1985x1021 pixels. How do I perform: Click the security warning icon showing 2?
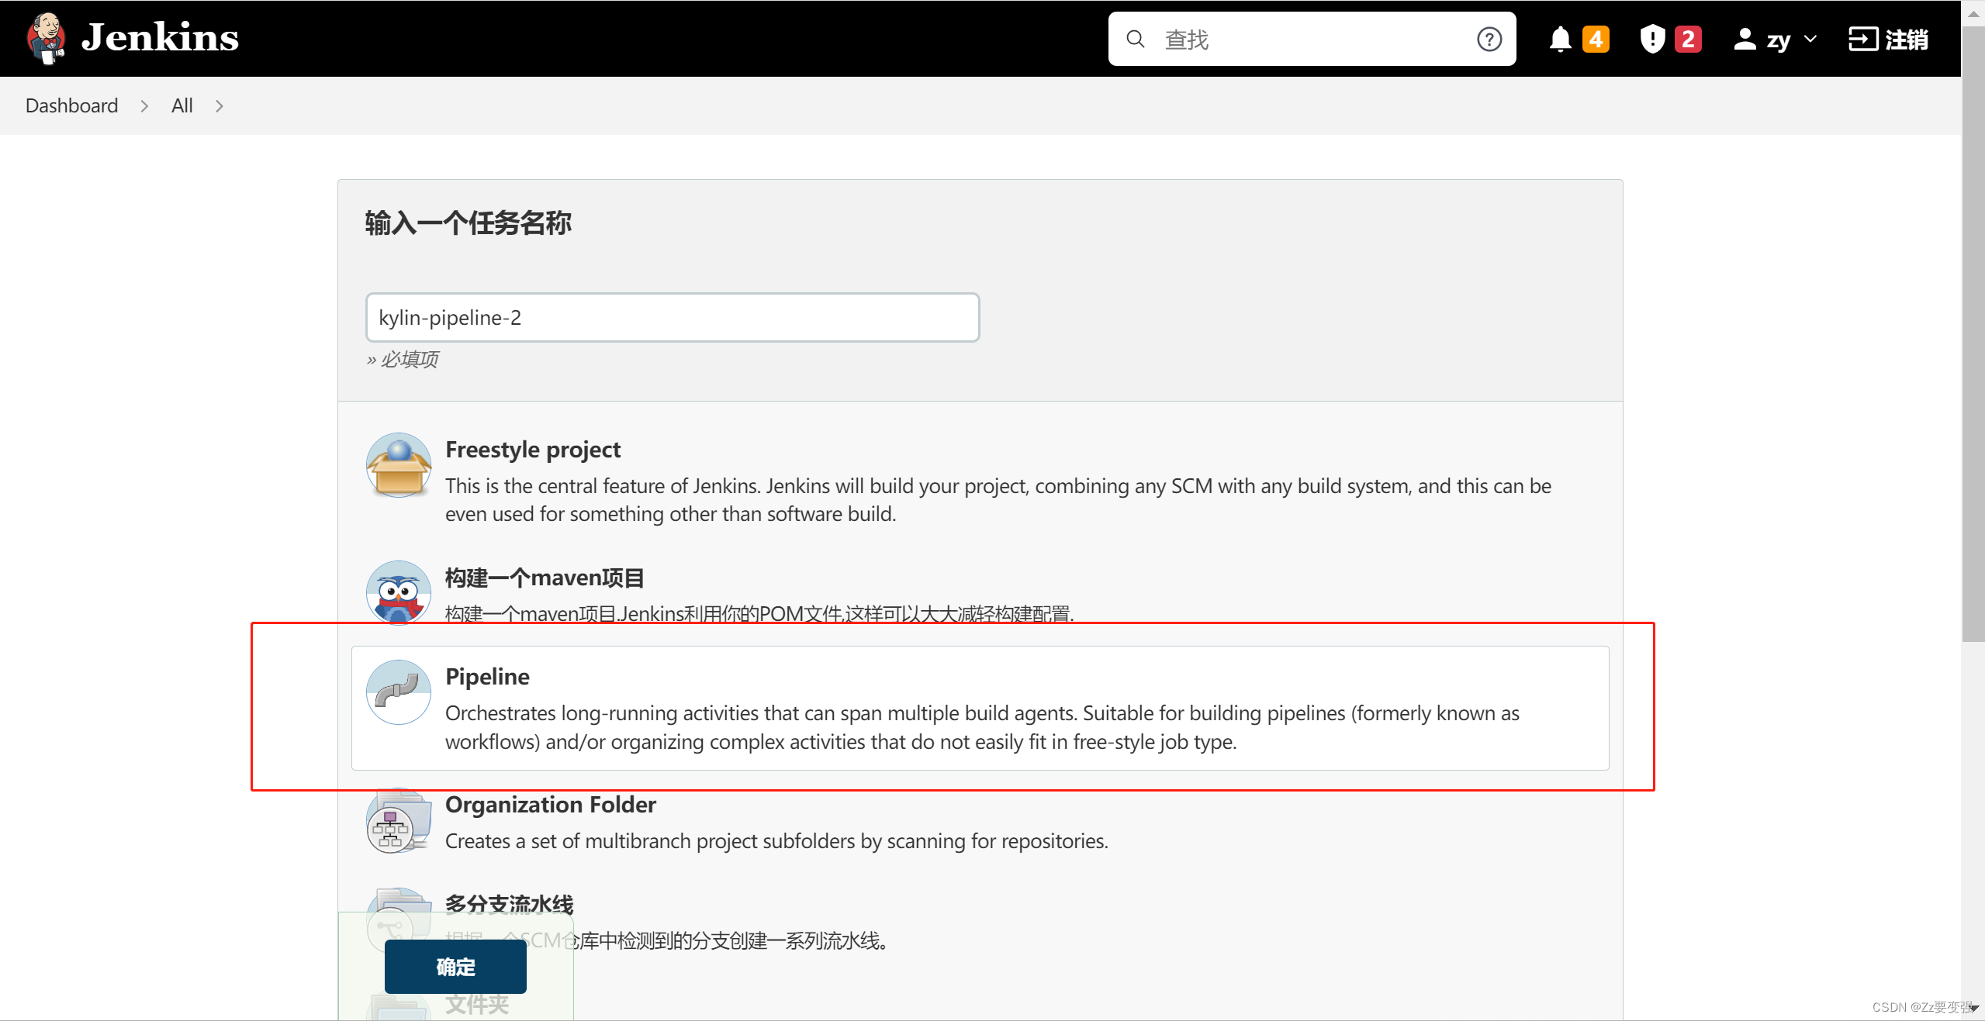tap(1668, 38)
